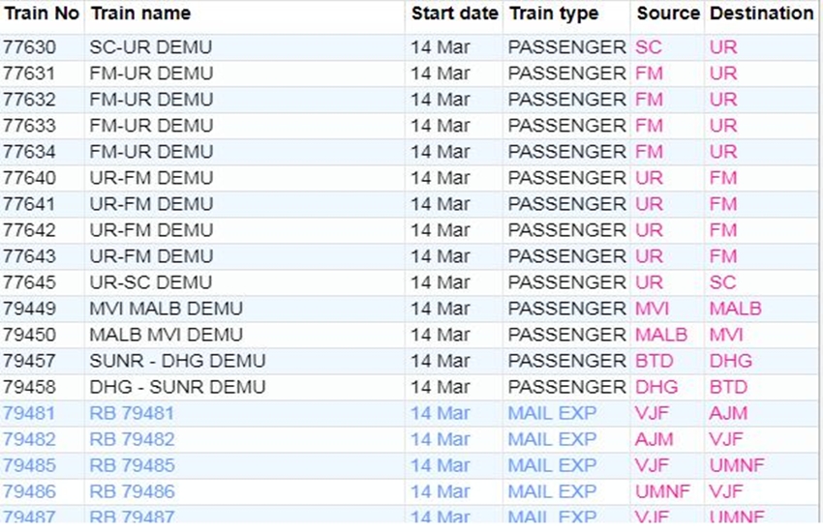Click the Destination column header
Screen dimensions: 823x532
761,14
